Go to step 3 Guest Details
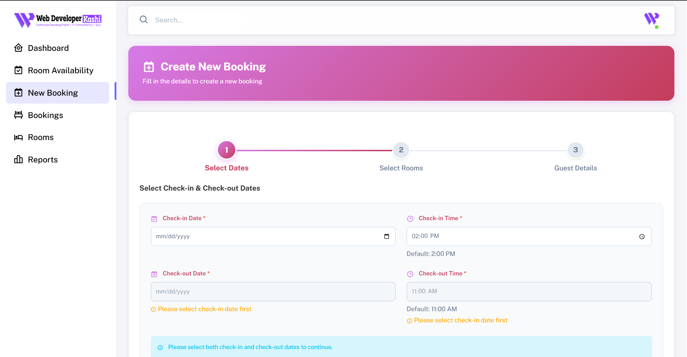This screenshot has width=687, height=357. (x=575, y=150)
